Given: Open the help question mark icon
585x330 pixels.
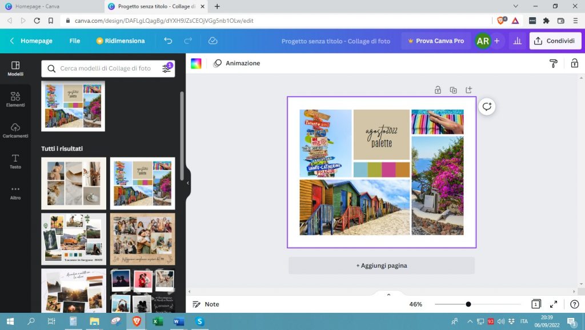Looking at the screenshot, I should (x=574, y=304).
